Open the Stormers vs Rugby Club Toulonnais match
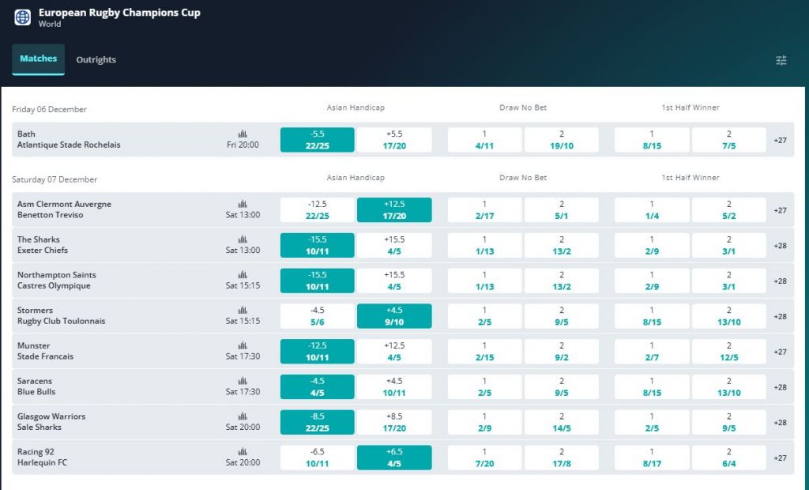Viewport: 809px width, 490px height. click(61, 315)
